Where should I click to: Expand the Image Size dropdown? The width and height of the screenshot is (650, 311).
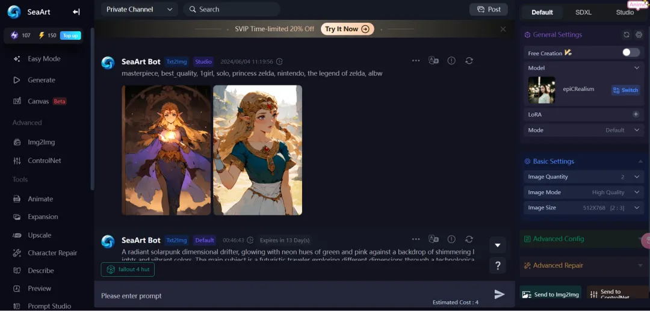point(583,208)
